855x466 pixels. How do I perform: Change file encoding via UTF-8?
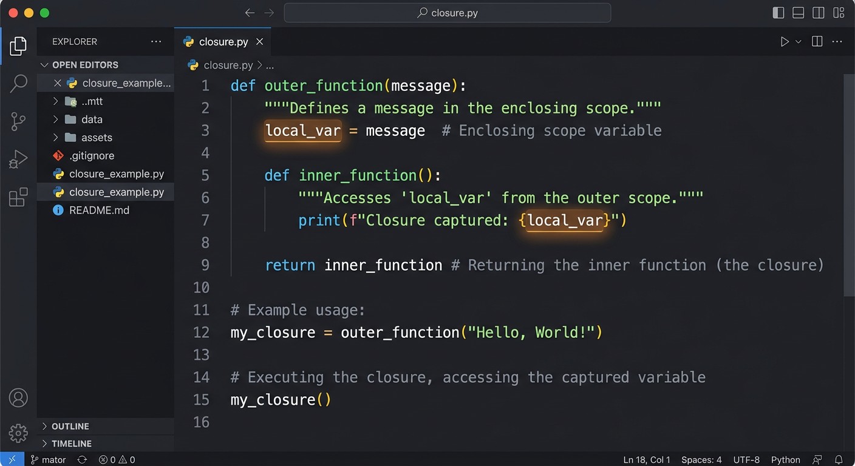click(746, 459)
